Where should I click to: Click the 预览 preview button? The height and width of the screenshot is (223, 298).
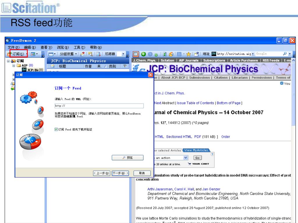tap(127, 158)
